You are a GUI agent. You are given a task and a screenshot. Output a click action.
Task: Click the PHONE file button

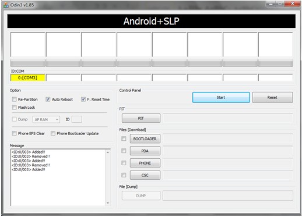tap(145, 163)
